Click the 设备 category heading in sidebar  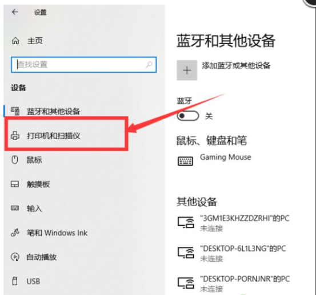(x=18, y=88)
